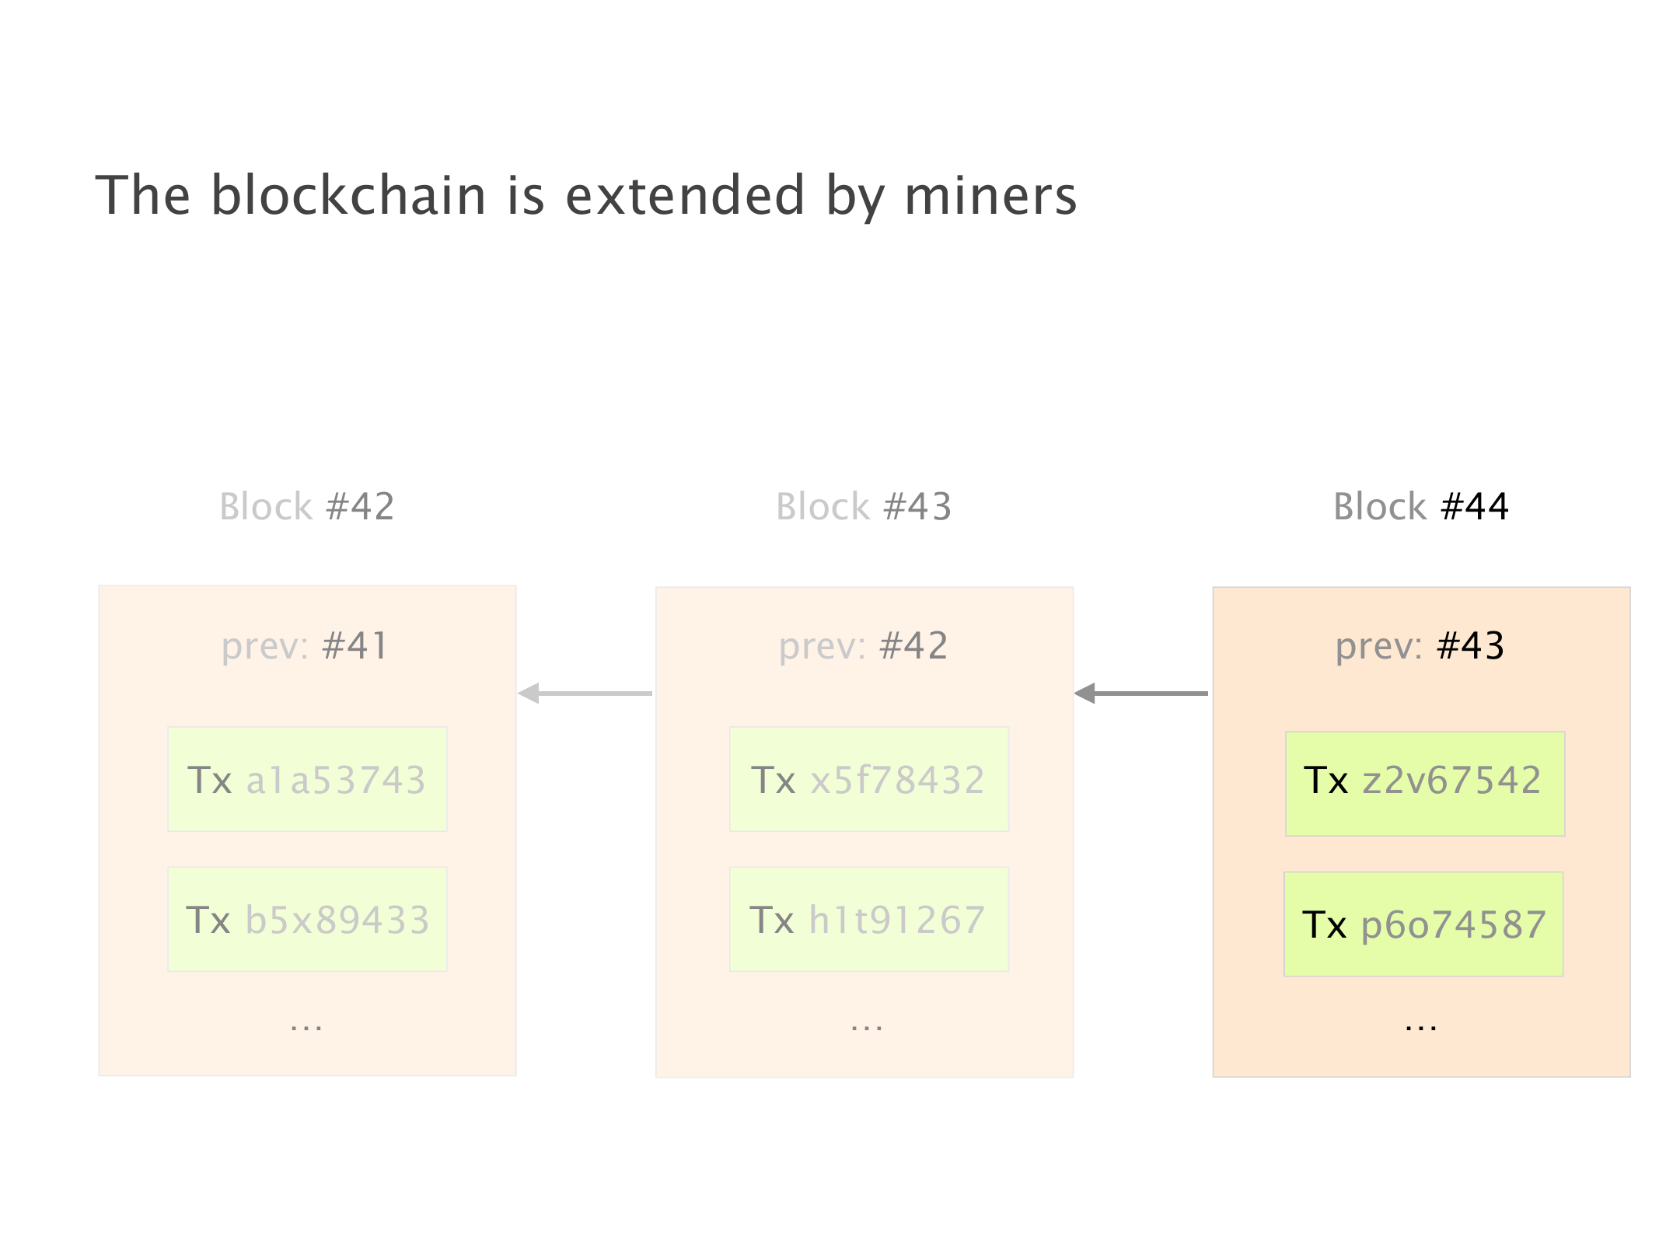Click the "Block #44" heading
1659x1244 pixels.
tap(1420, 507)
